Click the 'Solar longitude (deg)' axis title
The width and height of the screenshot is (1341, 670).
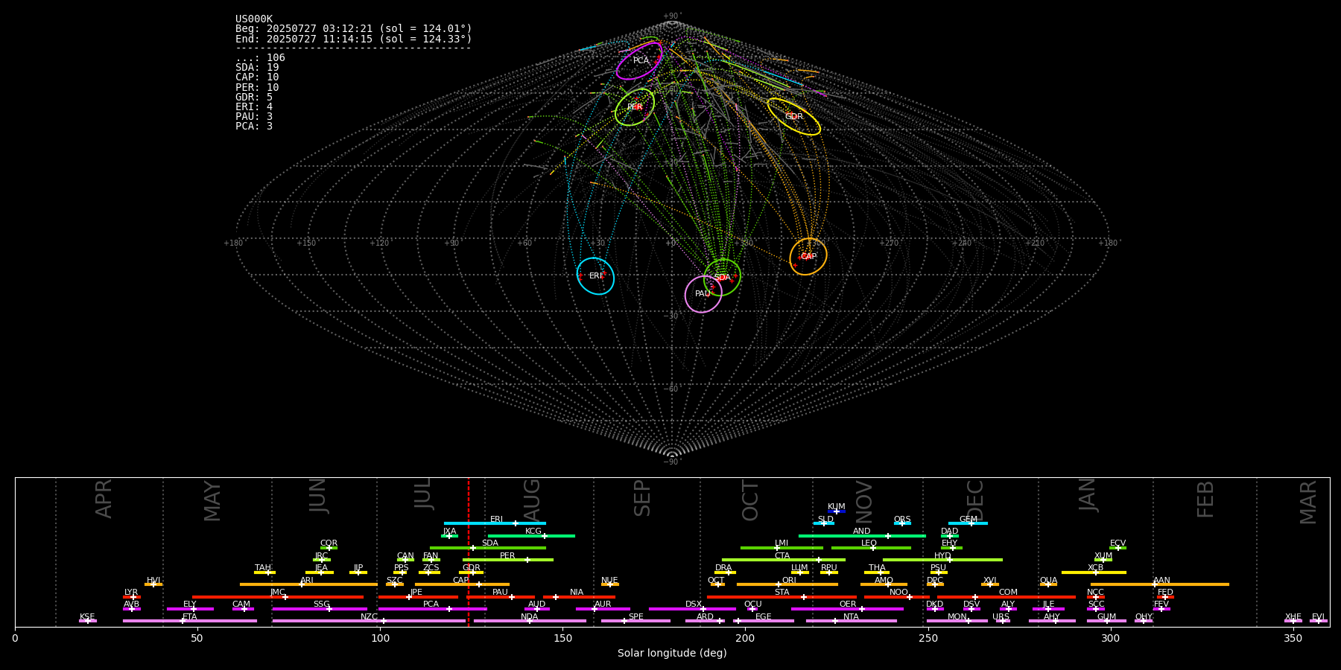pyautogui.click(x=672, y=654)
